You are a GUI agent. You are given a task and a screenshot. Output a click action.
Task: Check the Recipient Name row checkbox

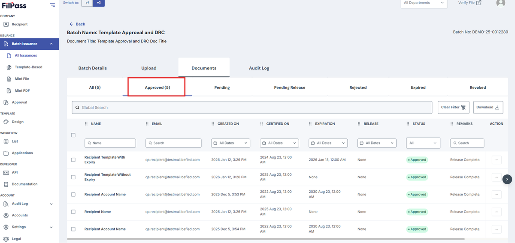(73, 212)
